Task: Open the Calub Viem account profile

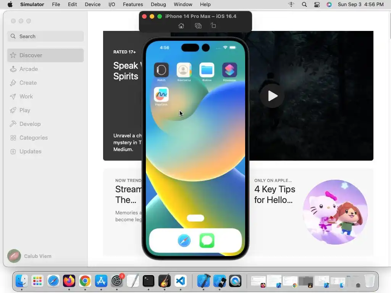Action: point(29,256)
